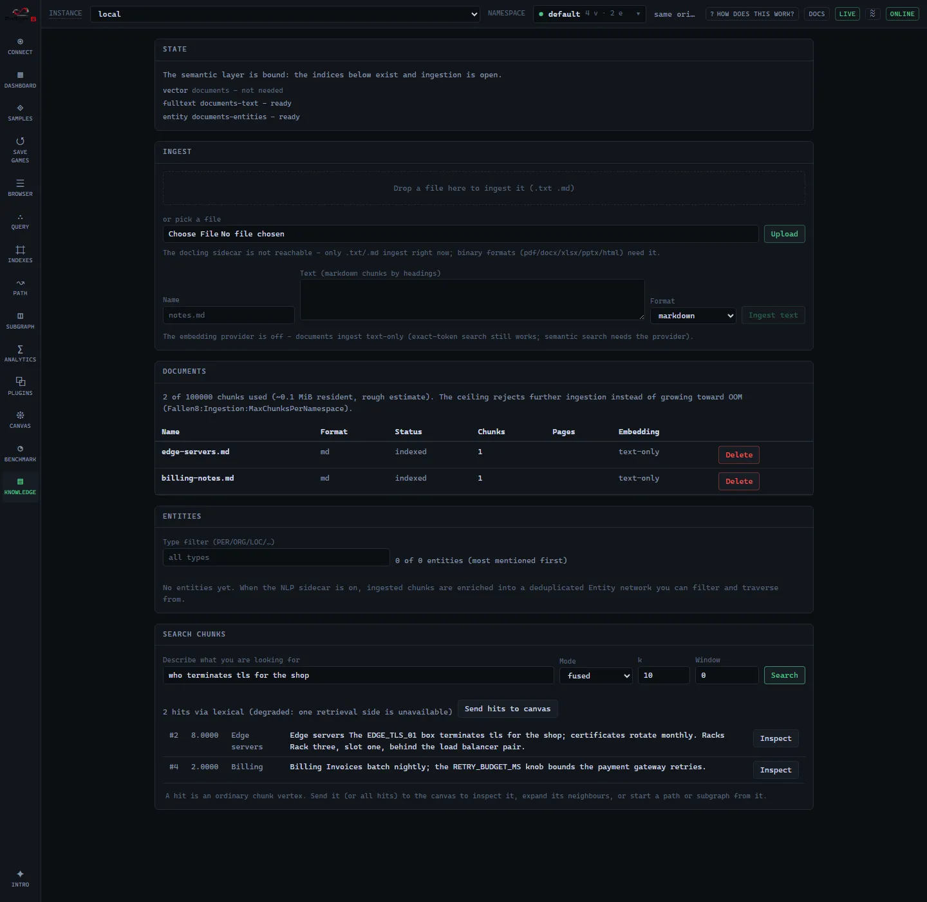Inspect the Billing hit
The image size is (927, 902).
coord(776,770)
